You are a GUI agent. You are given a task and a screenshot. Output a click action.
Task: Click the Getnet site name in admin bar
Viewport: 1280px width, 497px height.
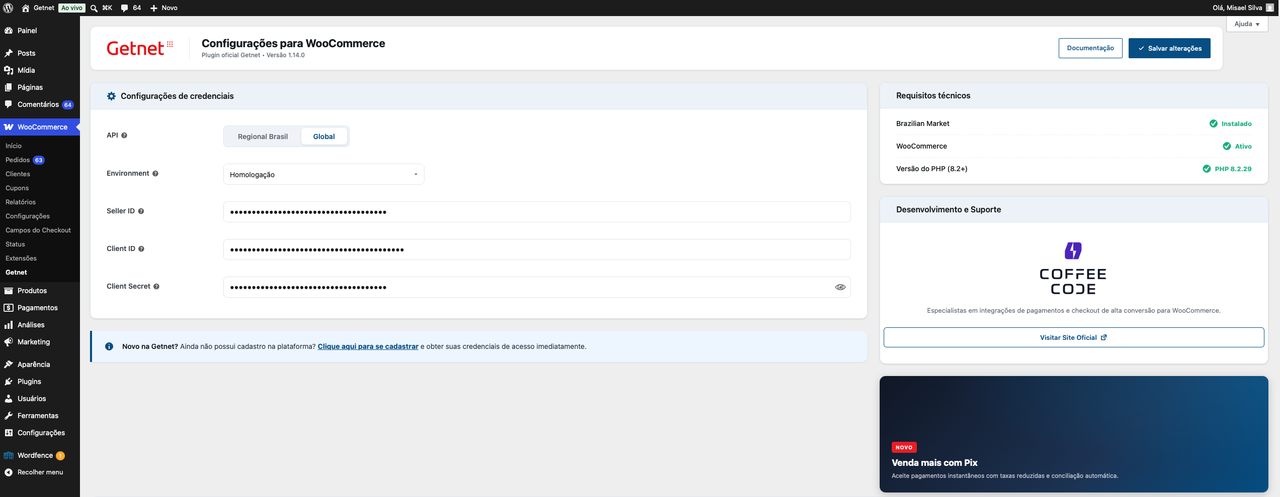[44, 8]
